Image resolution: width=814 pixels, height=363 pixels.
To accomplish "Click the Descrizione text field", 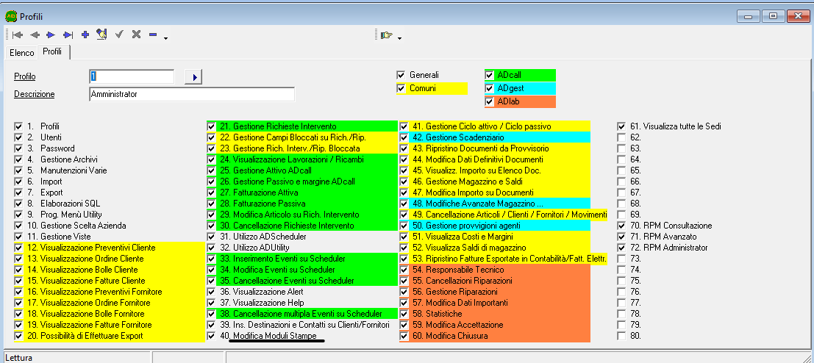I will click(191, 94).
